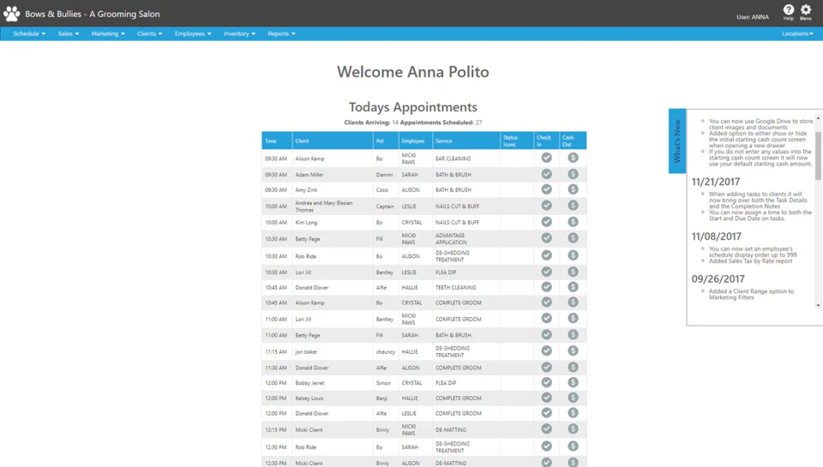Open the Clients menu
Image resolution: width=823 pixels, height=467 pixels.
pos(149,33)
